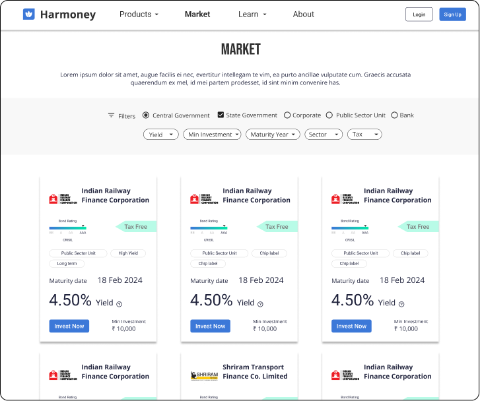Image resolution: width=480 pixels, height=401 pixels.
Task: Click Shriram Transport Finance Co. Limited title
Action: point(255,371)
